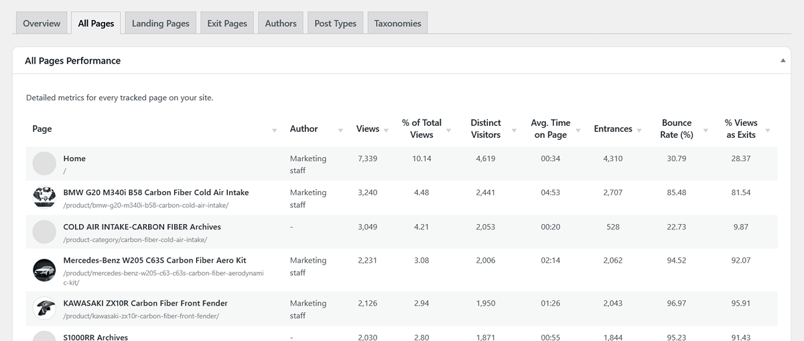Sort by Entrances column arrow
This screenshot has width=804, height=341.
[x=639, y=130]
